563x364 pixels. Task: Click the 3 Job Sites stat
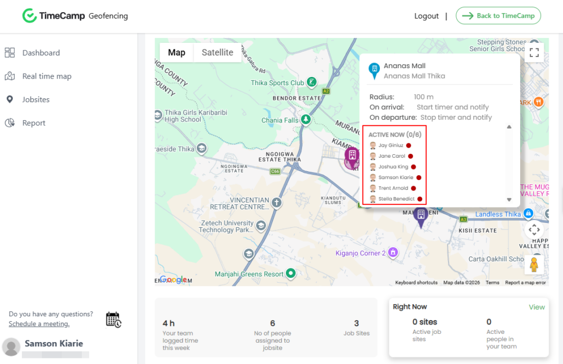(x=356, y=328)
